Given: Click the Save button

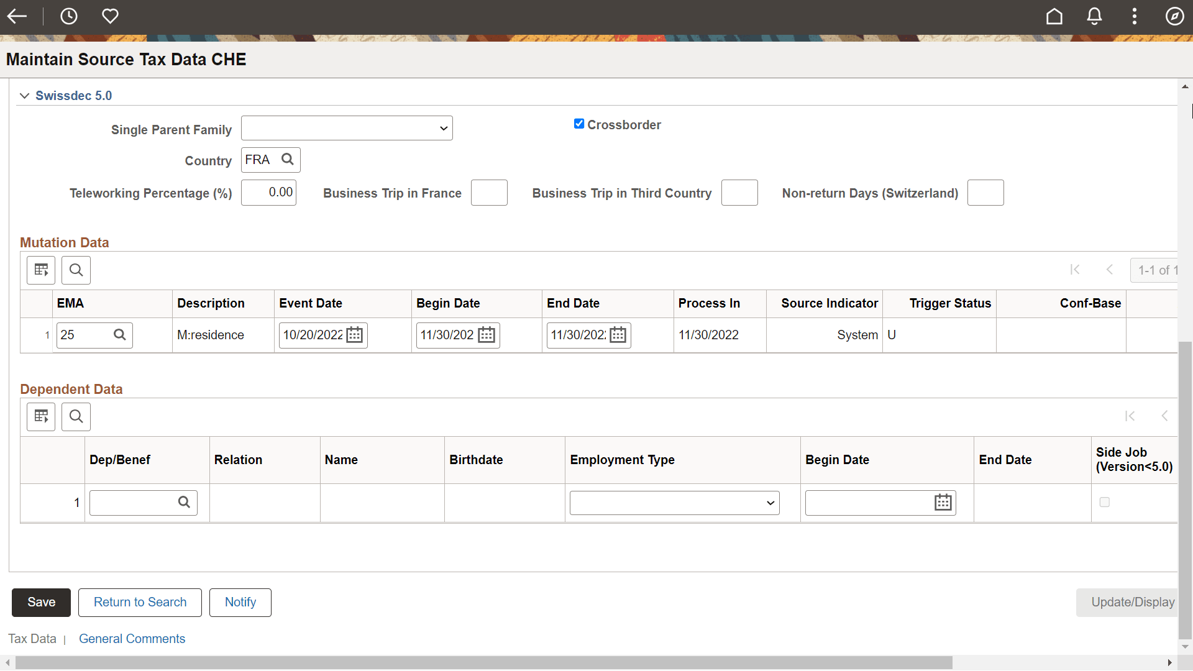Looking at the screenshot, I should click(41, 603).
